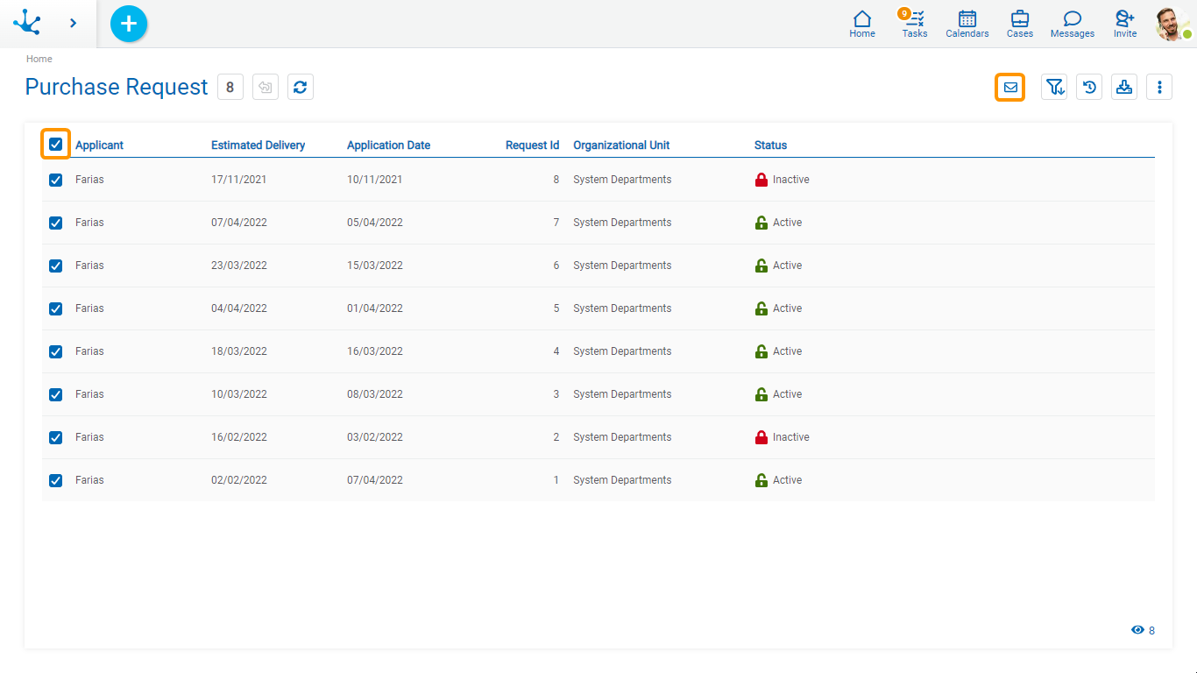
Task: Click the go-back arrow icon beside title
Action: tap(266, 87)
